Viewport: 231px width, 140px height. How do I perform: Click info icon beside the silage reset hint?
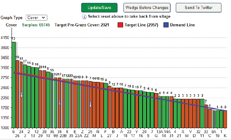[84, 17]
